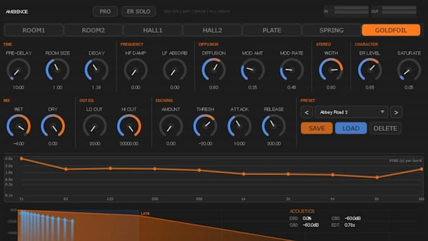Switch to the HALL1 tab
Viewport: 428px width, 241px height.
point(153,30)
